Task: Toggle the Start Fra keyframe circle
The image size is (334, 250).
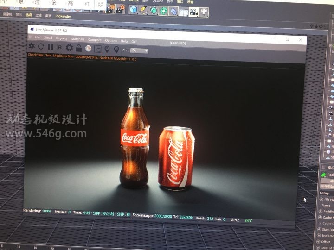Action: 319,229
